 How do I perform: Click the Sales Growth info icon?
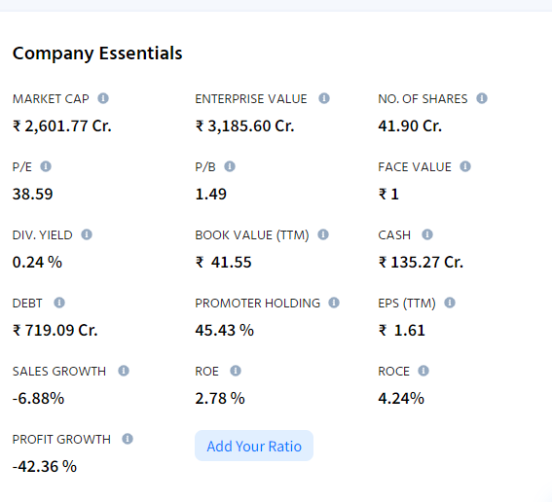click(124, 371)
